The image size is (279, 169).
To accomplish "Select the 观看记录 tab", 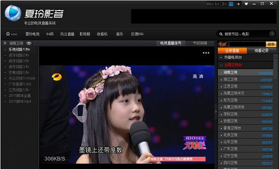I will tap(261, 51).
